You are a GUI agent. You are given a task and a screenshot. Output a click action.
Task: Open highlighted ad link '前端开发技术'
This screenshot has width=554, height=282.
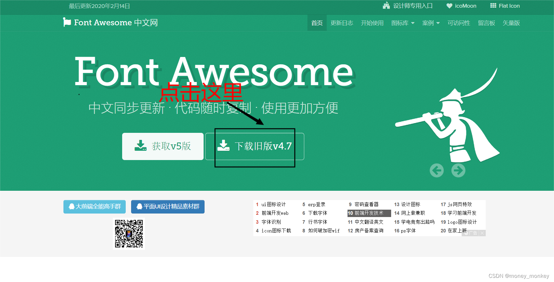(x=369, y=213)
